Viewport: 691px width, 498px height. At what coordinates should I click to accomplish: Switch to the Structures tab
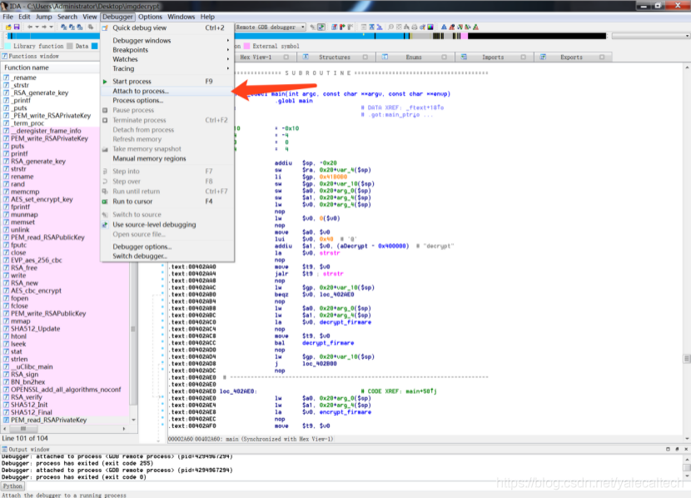point(336,57)
